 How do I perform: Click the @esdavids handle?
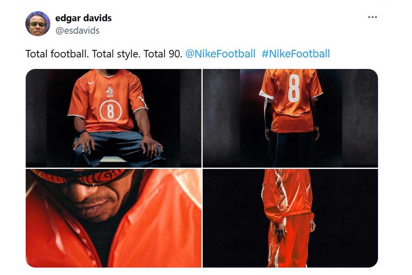pos(77,31)
